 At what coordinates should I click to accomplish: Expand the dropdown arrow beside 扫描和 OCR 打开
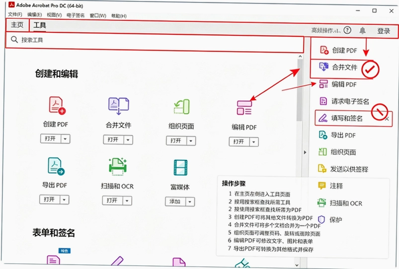(127, 201)
